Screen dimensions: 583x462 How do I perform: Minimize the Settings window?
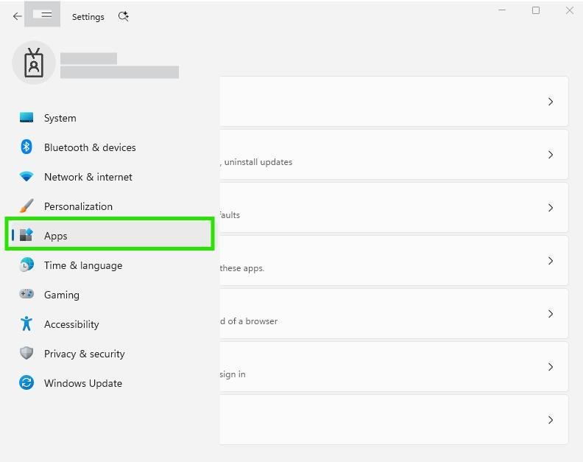[502, 10]
